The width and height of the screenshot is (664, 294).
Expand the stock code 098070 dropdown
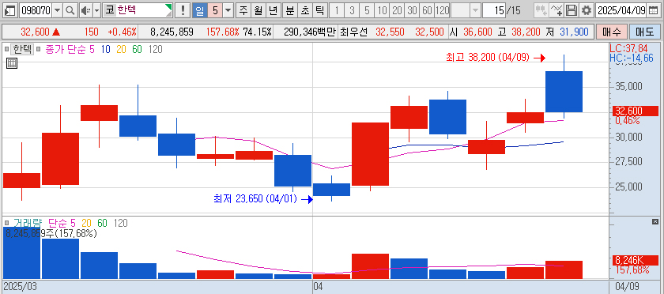pos(57,10)
